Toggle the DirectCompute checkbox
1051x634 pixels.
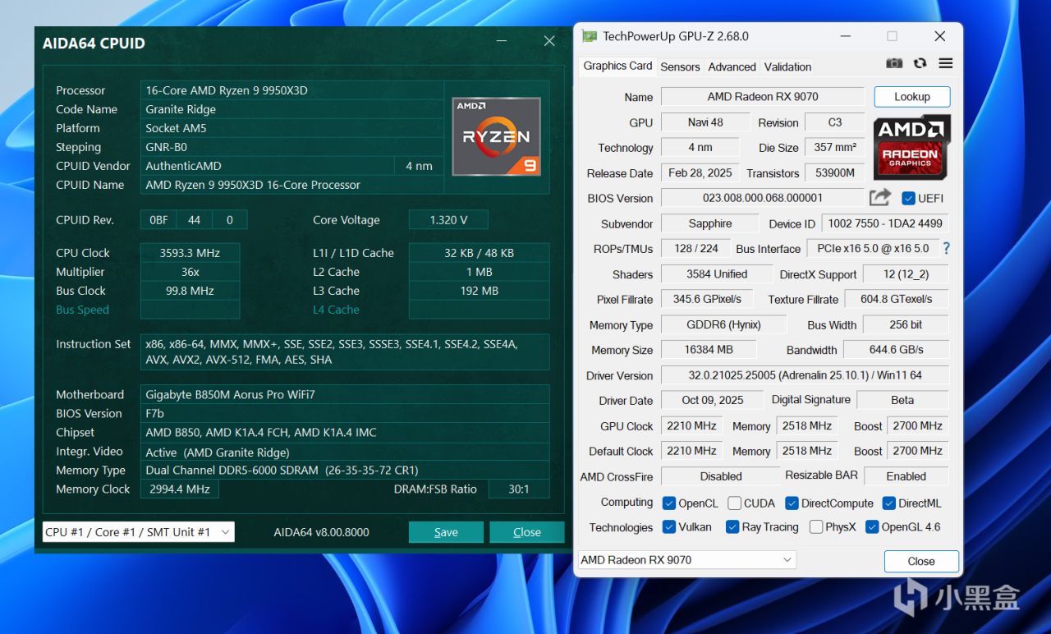click(792, 503)
